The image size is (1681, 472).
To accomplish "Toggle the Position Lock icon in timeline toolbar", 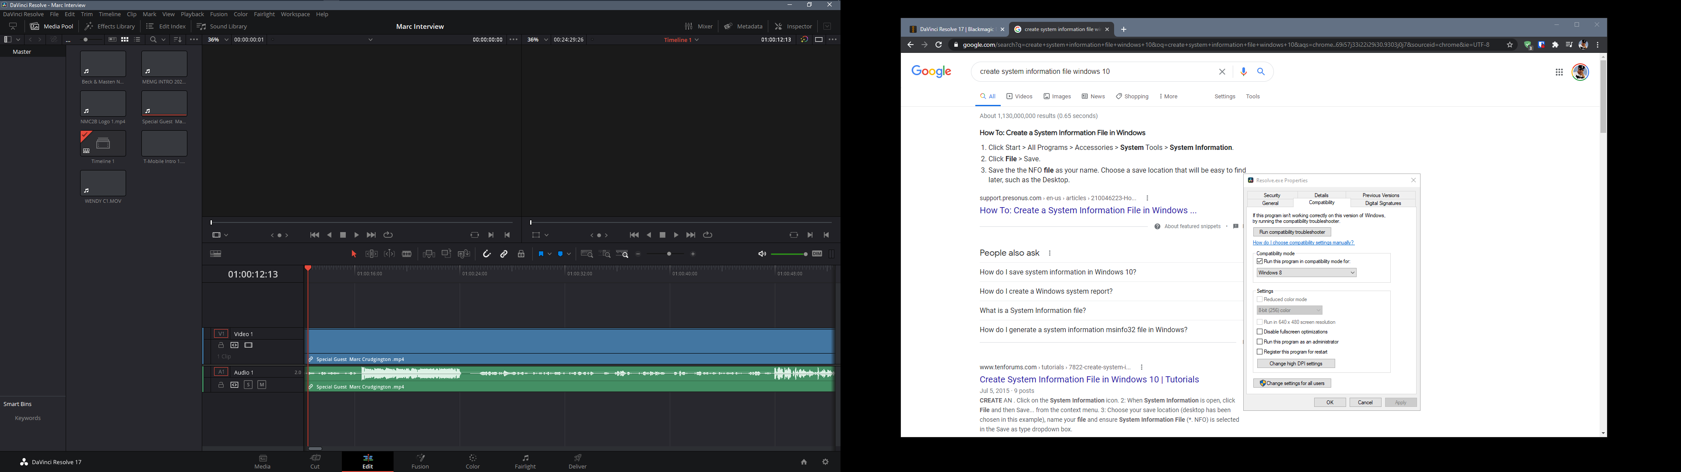I will pyautogui.click(x=521, y=254).
